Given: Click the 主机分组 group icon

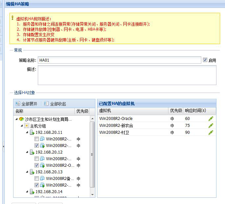Looking at the screenshot, I should 27,126.
